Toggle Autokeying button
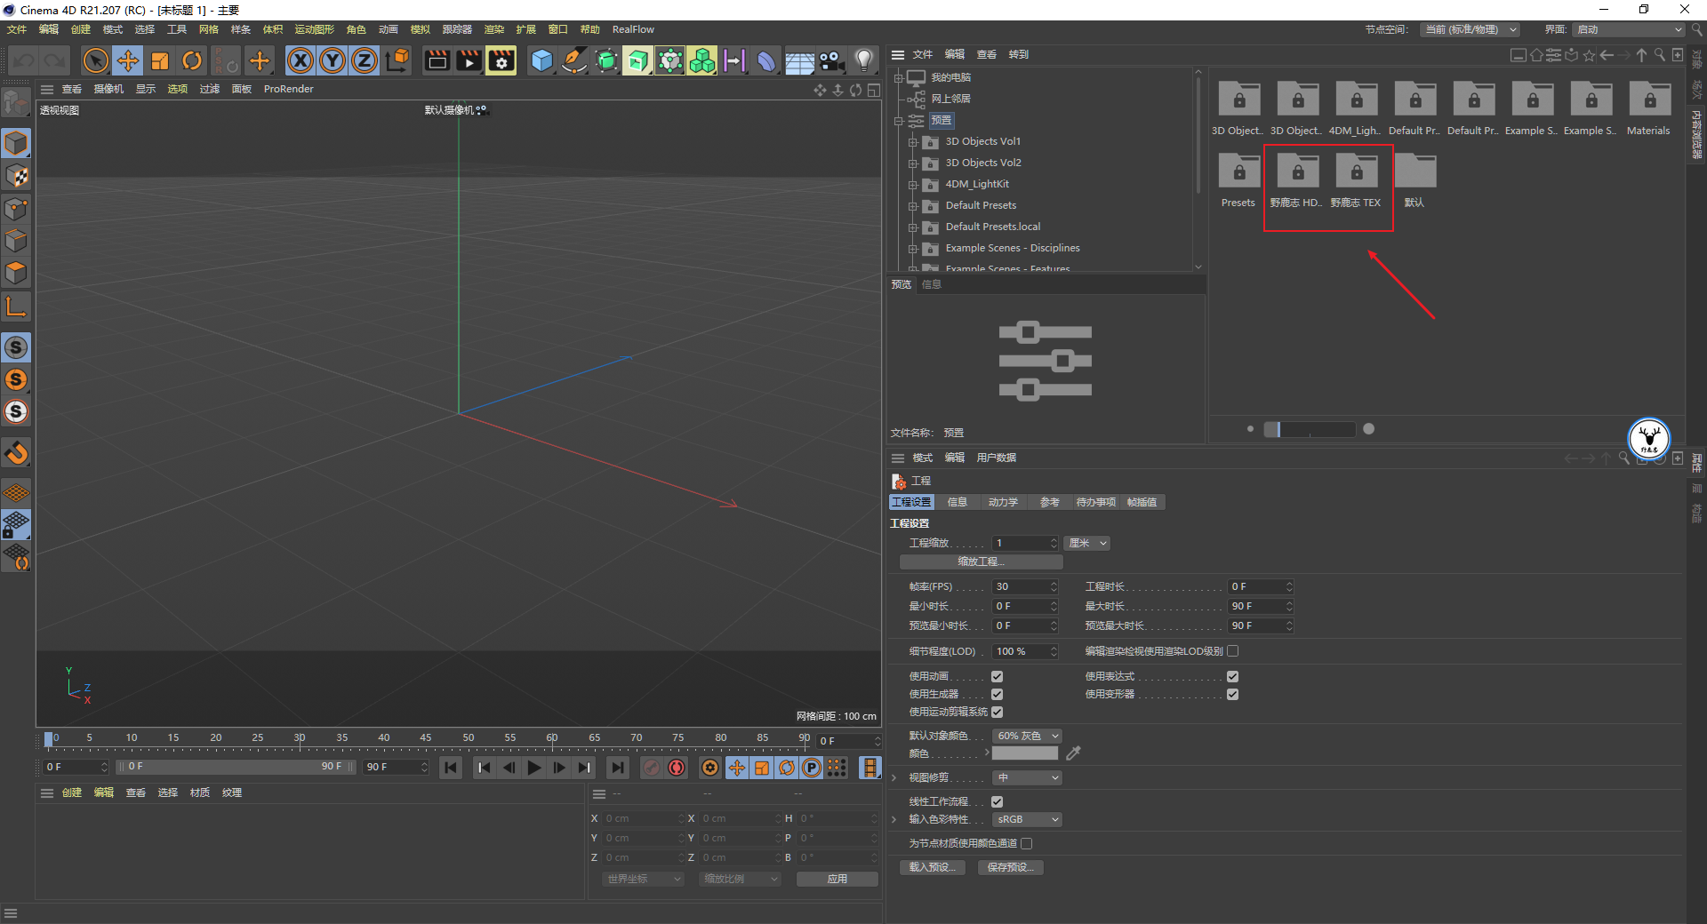The width and height of the screenshot is (1707, 924). 677,768
